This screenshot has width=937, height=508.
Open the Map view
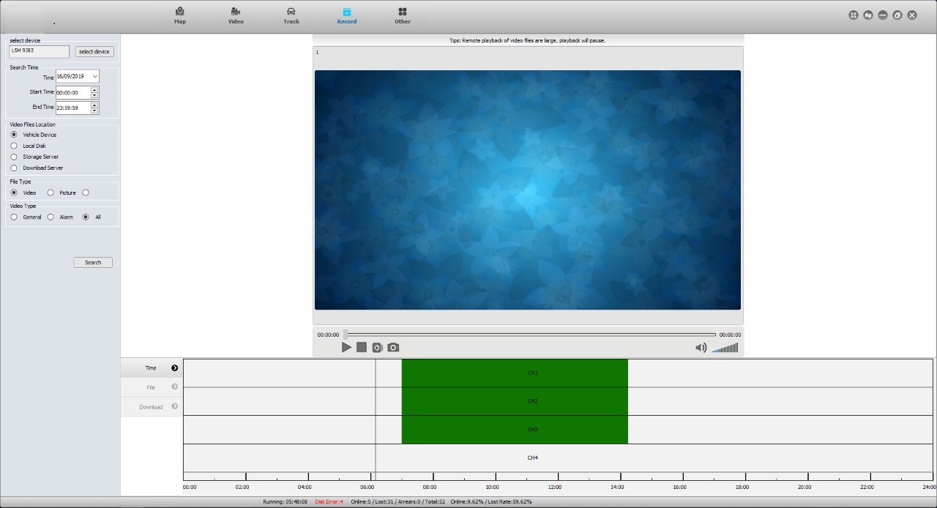tap(180, 15)
